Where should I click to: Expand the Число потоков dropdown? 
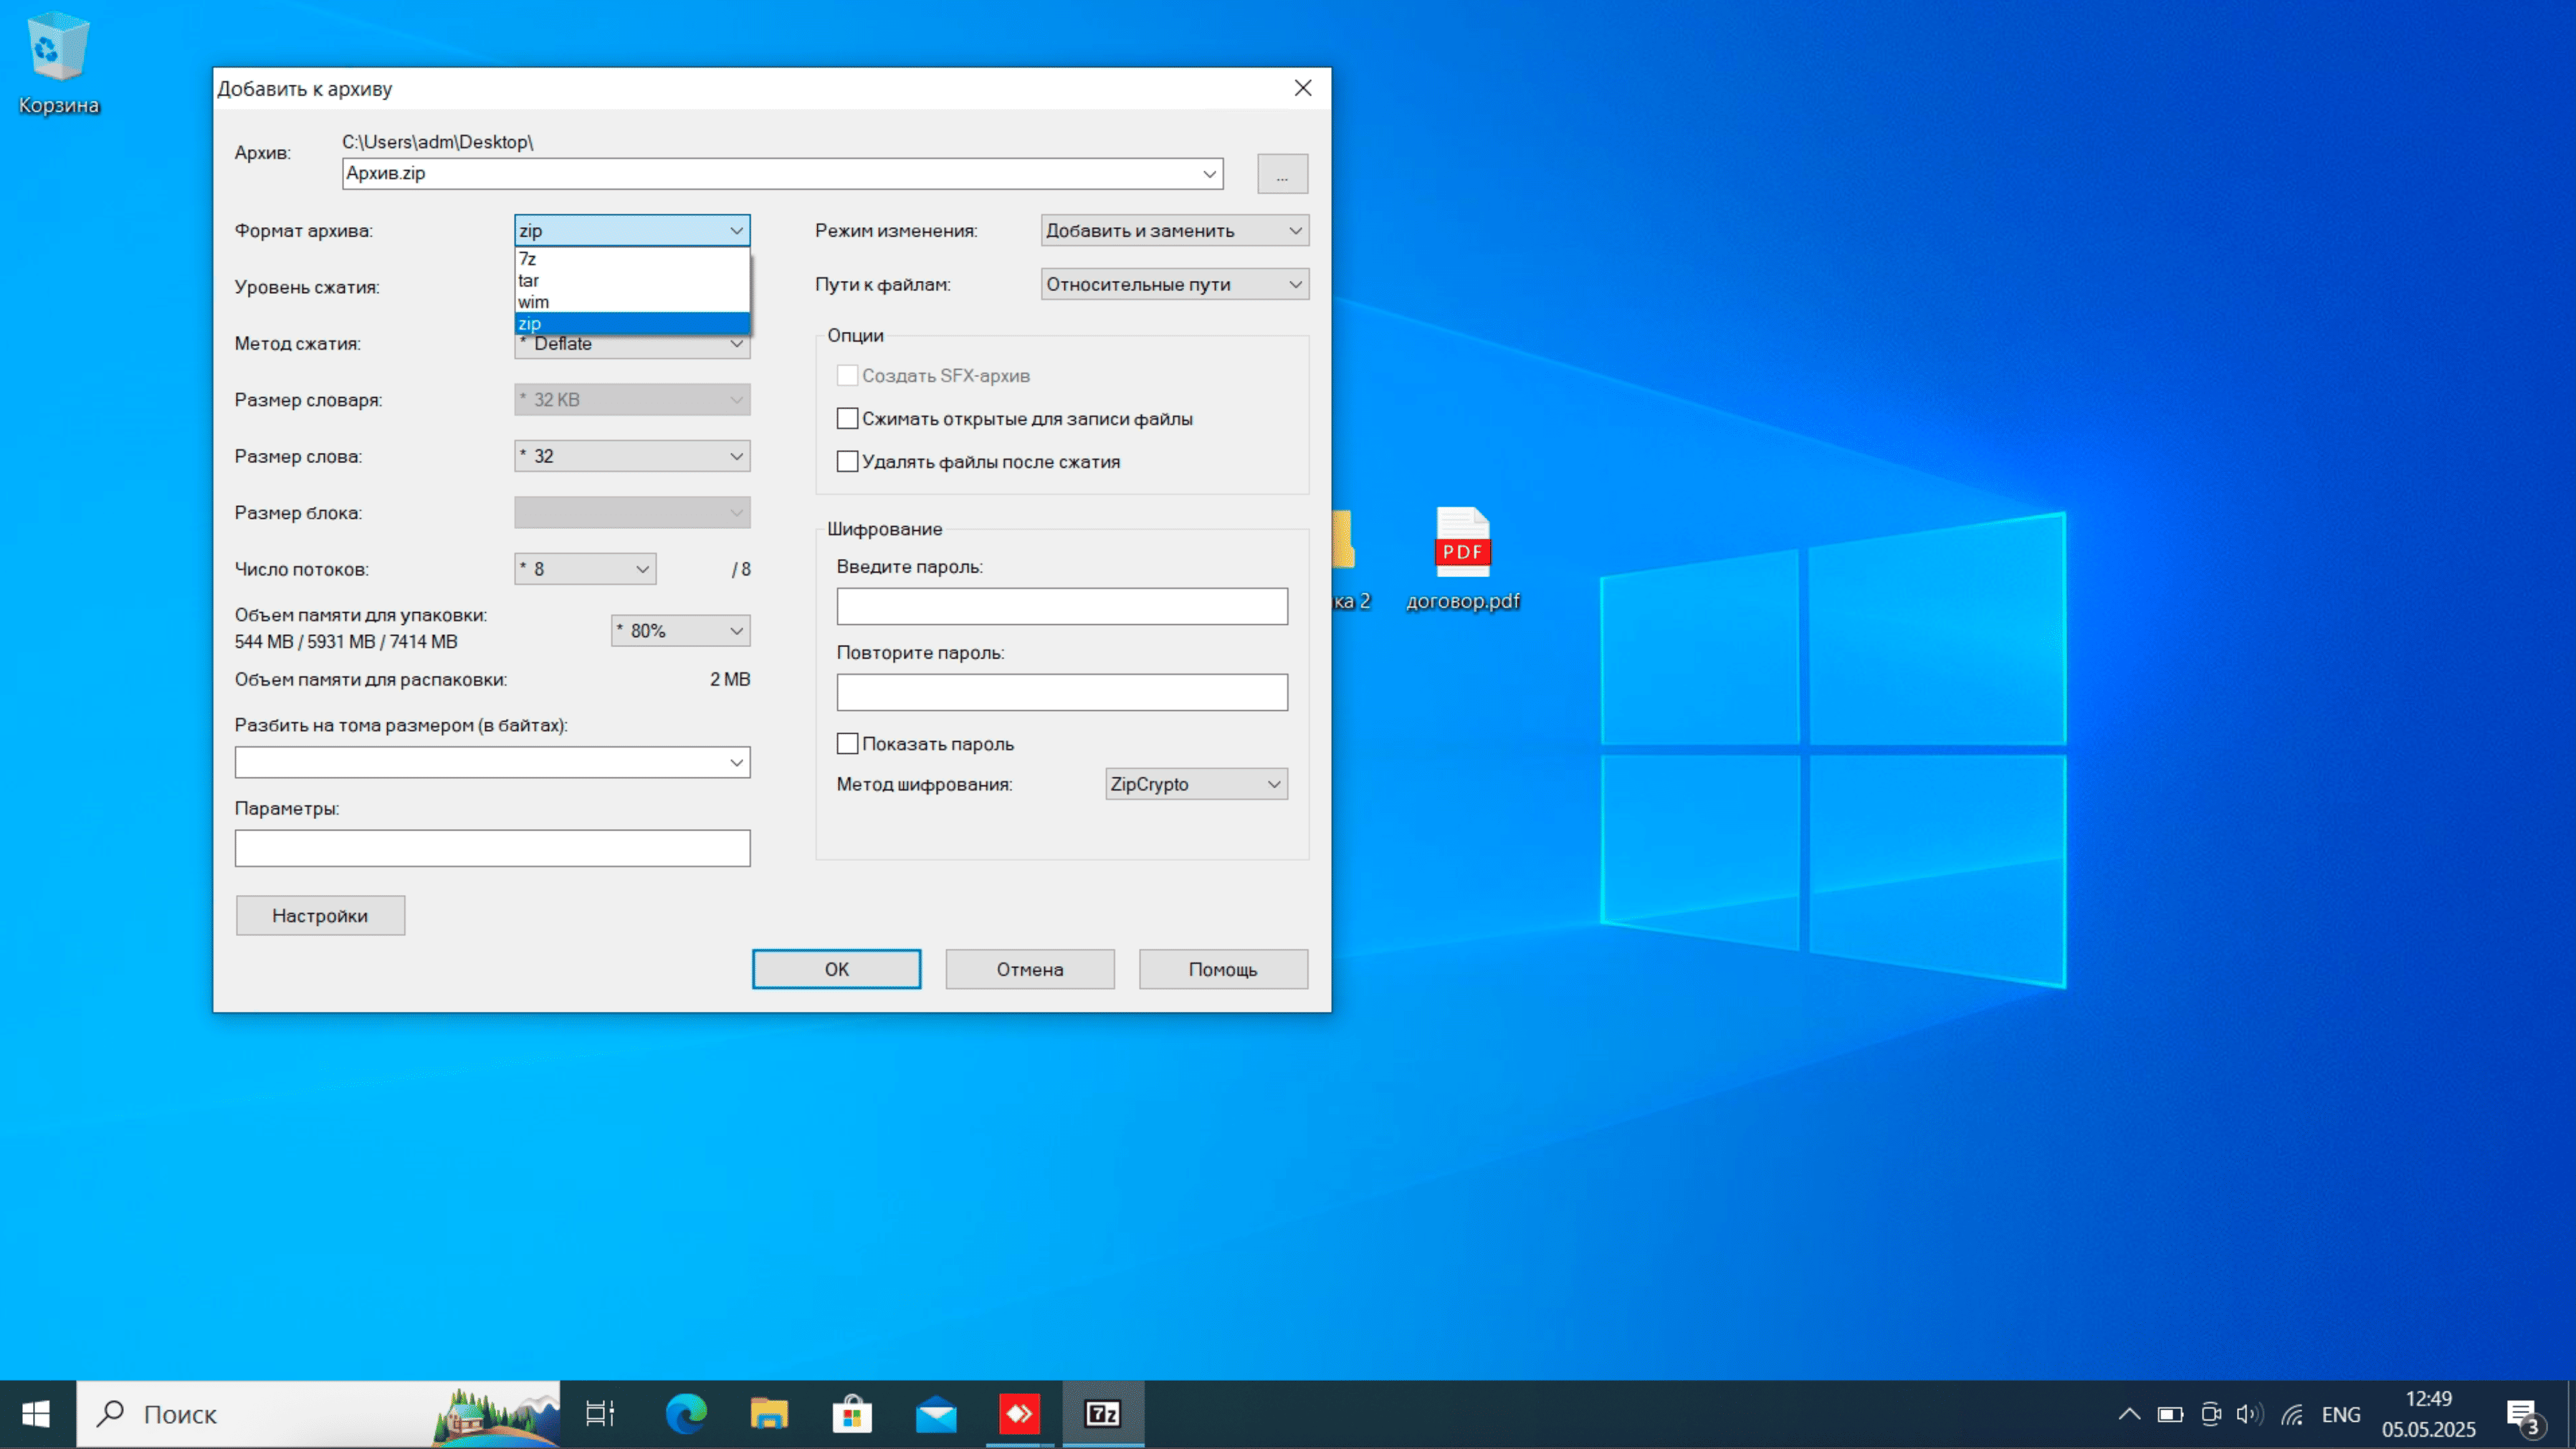point(585,569)
